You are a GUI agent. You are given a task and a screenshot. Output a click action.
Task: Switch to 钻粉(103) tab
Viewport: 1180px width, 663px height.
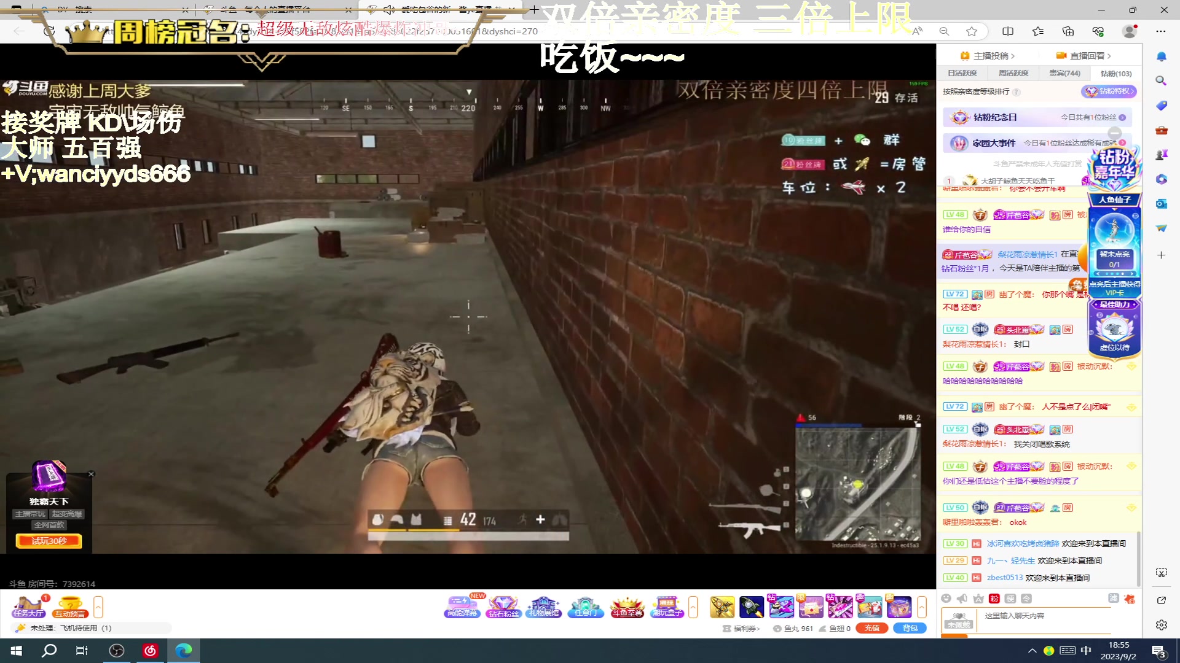(1115, 73)
